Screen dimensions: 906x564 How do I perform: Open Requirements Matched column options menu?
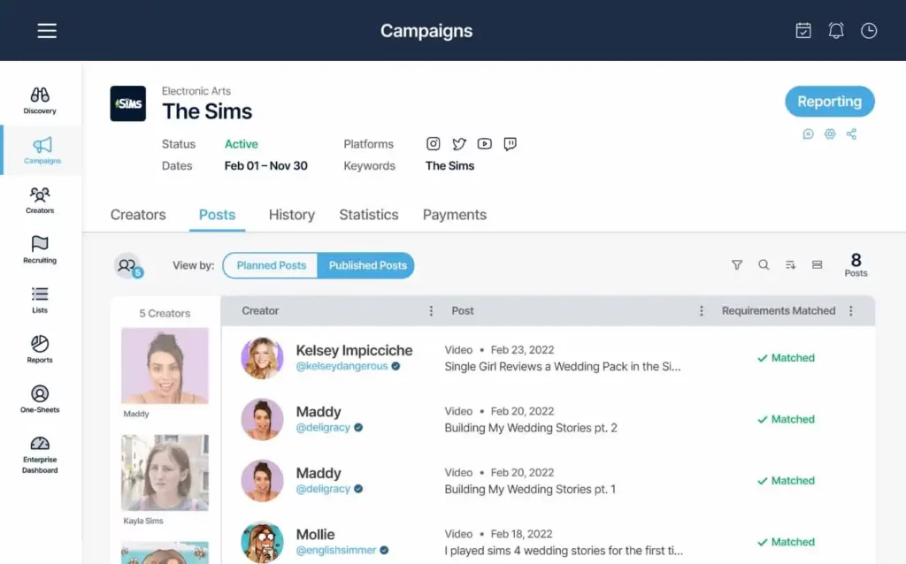pyautogui.click(x=851, y=311)
